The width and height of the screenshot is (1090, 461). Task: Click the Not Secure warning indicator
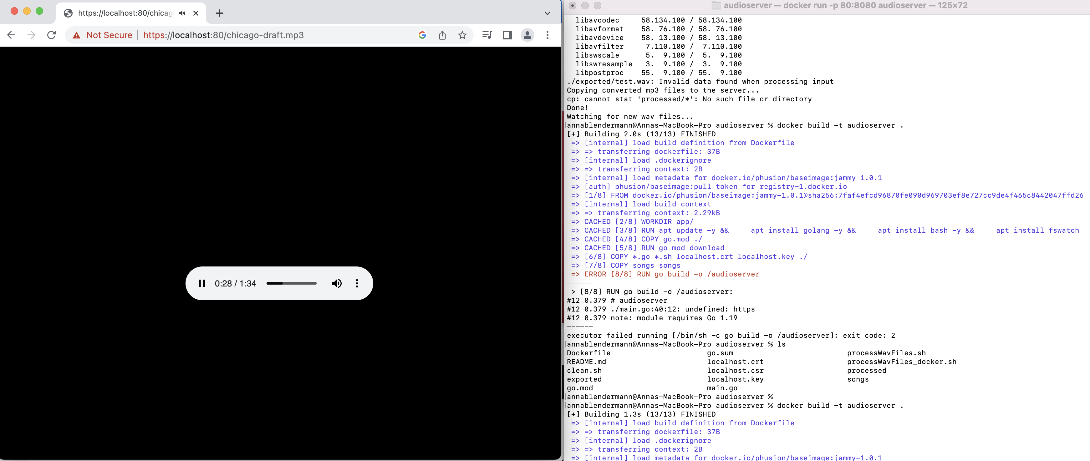point(102,35)
